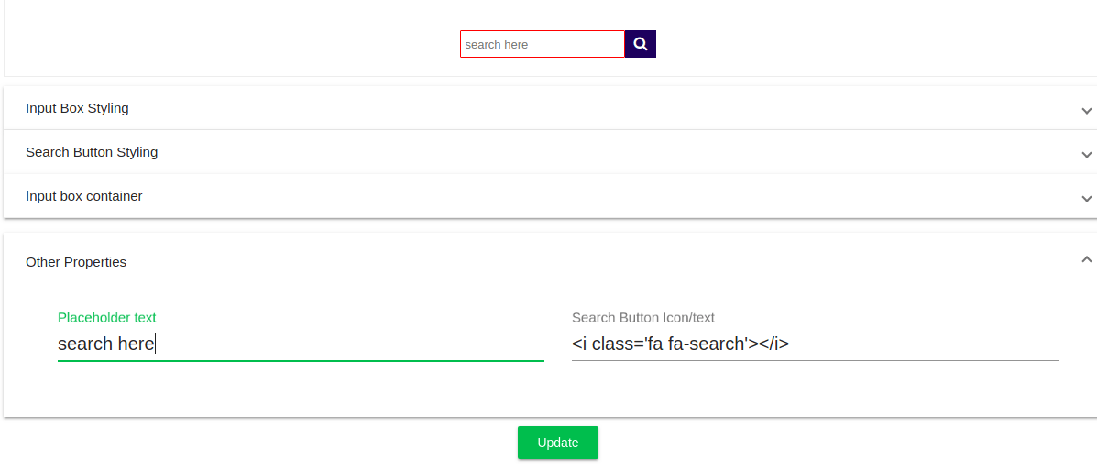Click the green Placeholder text label
1097x470 pixels.
pos(106,318)
